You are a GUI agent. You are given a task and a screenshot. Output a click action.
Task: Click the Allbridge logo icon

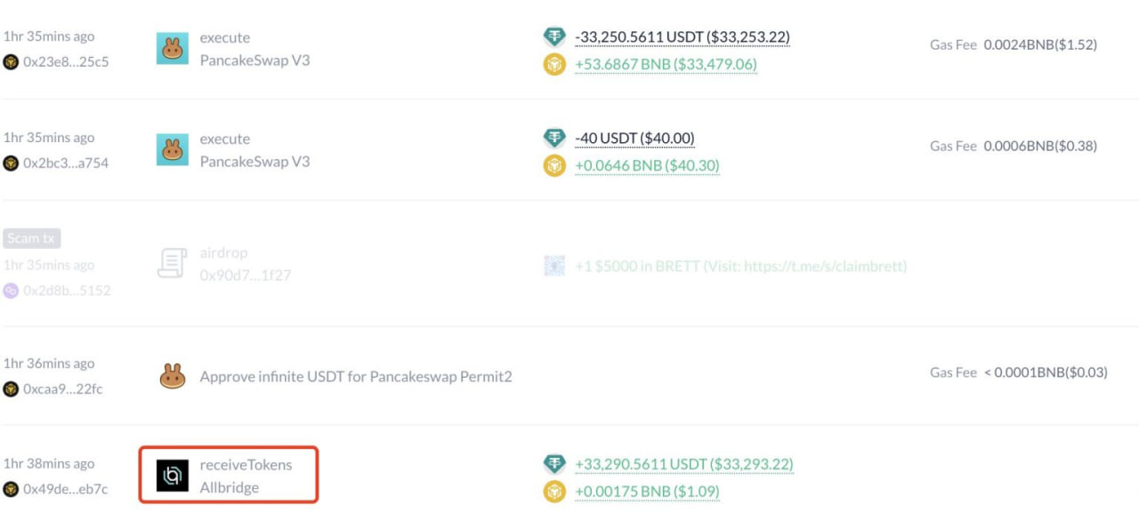[173, 476]
